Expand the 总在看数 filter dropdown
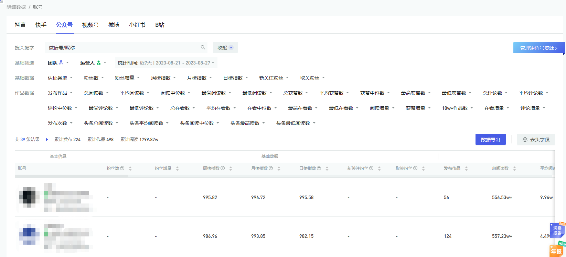Viewport: 566px width, 257px height. point(183,108)
